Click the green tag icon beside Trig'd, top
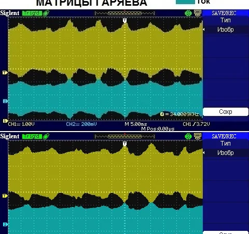Screen dimensions: 249x234 click(46, 13)
